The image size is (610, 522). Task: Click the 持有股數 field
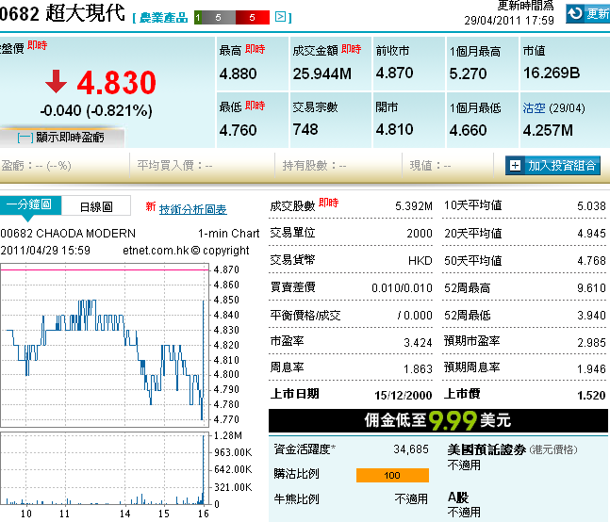click(314, 166)
